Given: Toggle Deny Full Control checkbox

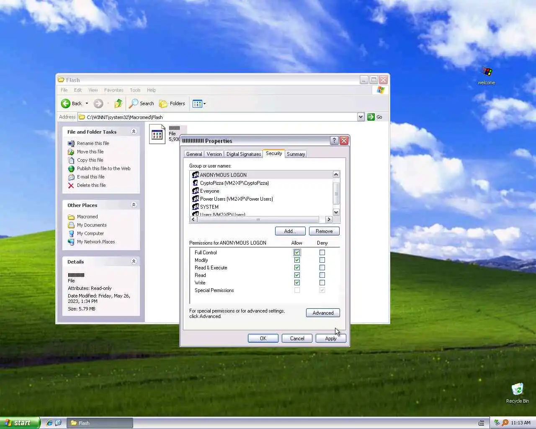Looking at the screenshot, I should [322, 252].
